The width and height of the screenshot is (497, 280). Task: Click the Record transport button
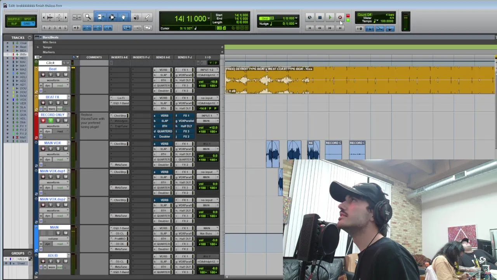tap(340, 17)
